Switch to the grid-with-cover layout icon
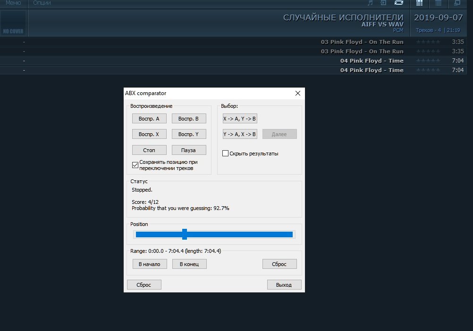 click(419, 3)
